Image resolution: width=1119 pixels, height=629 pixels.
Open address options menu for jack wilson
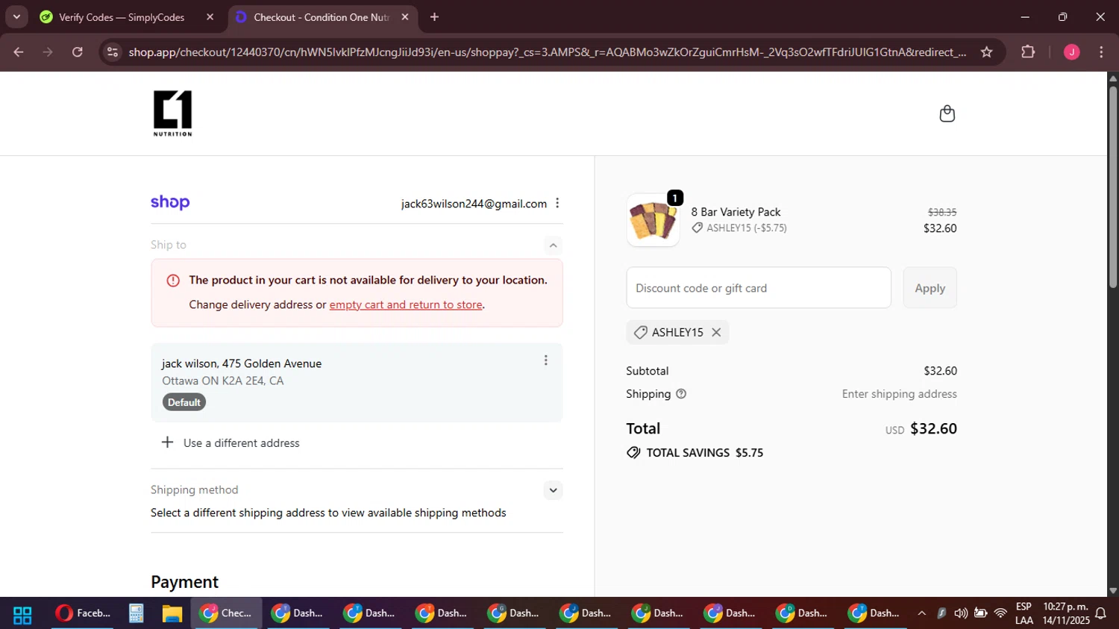click(545, 360)
